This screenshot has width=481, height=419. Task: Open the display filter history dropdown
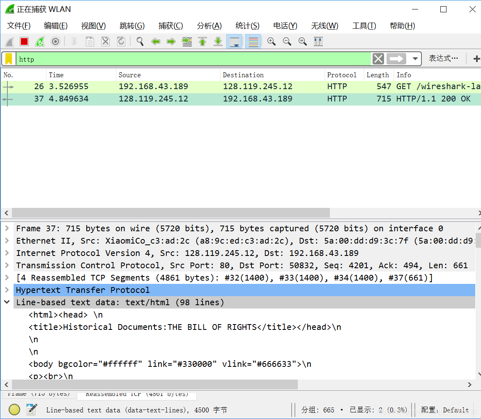click(x=415, y=59)
